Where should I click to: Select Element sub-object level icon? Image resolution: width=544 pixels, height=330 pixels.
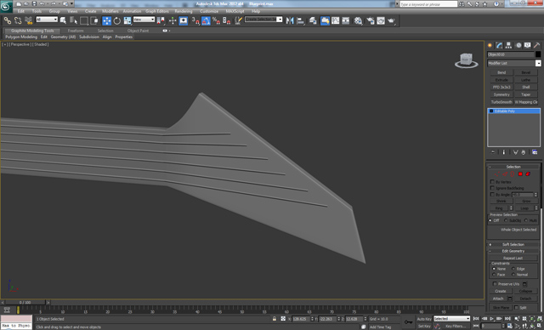point(528,174)
